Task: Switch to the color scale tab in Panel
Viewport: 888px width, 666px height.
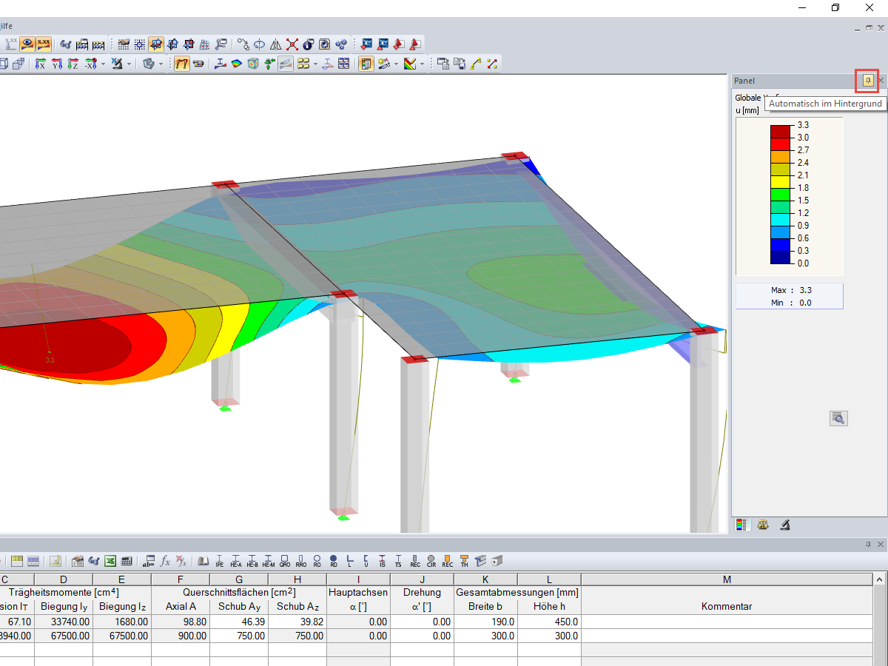Action: [741, 525]
